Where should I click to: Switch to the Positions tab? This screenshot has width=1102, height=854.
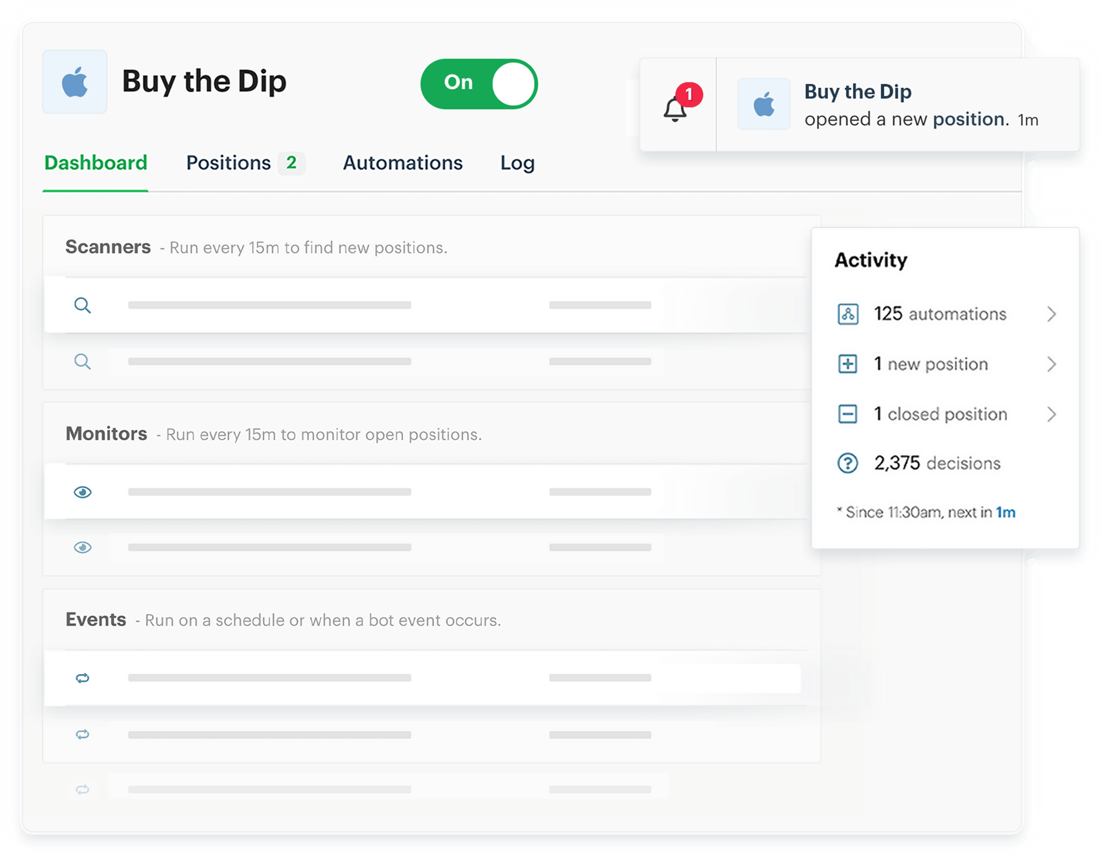229,163
